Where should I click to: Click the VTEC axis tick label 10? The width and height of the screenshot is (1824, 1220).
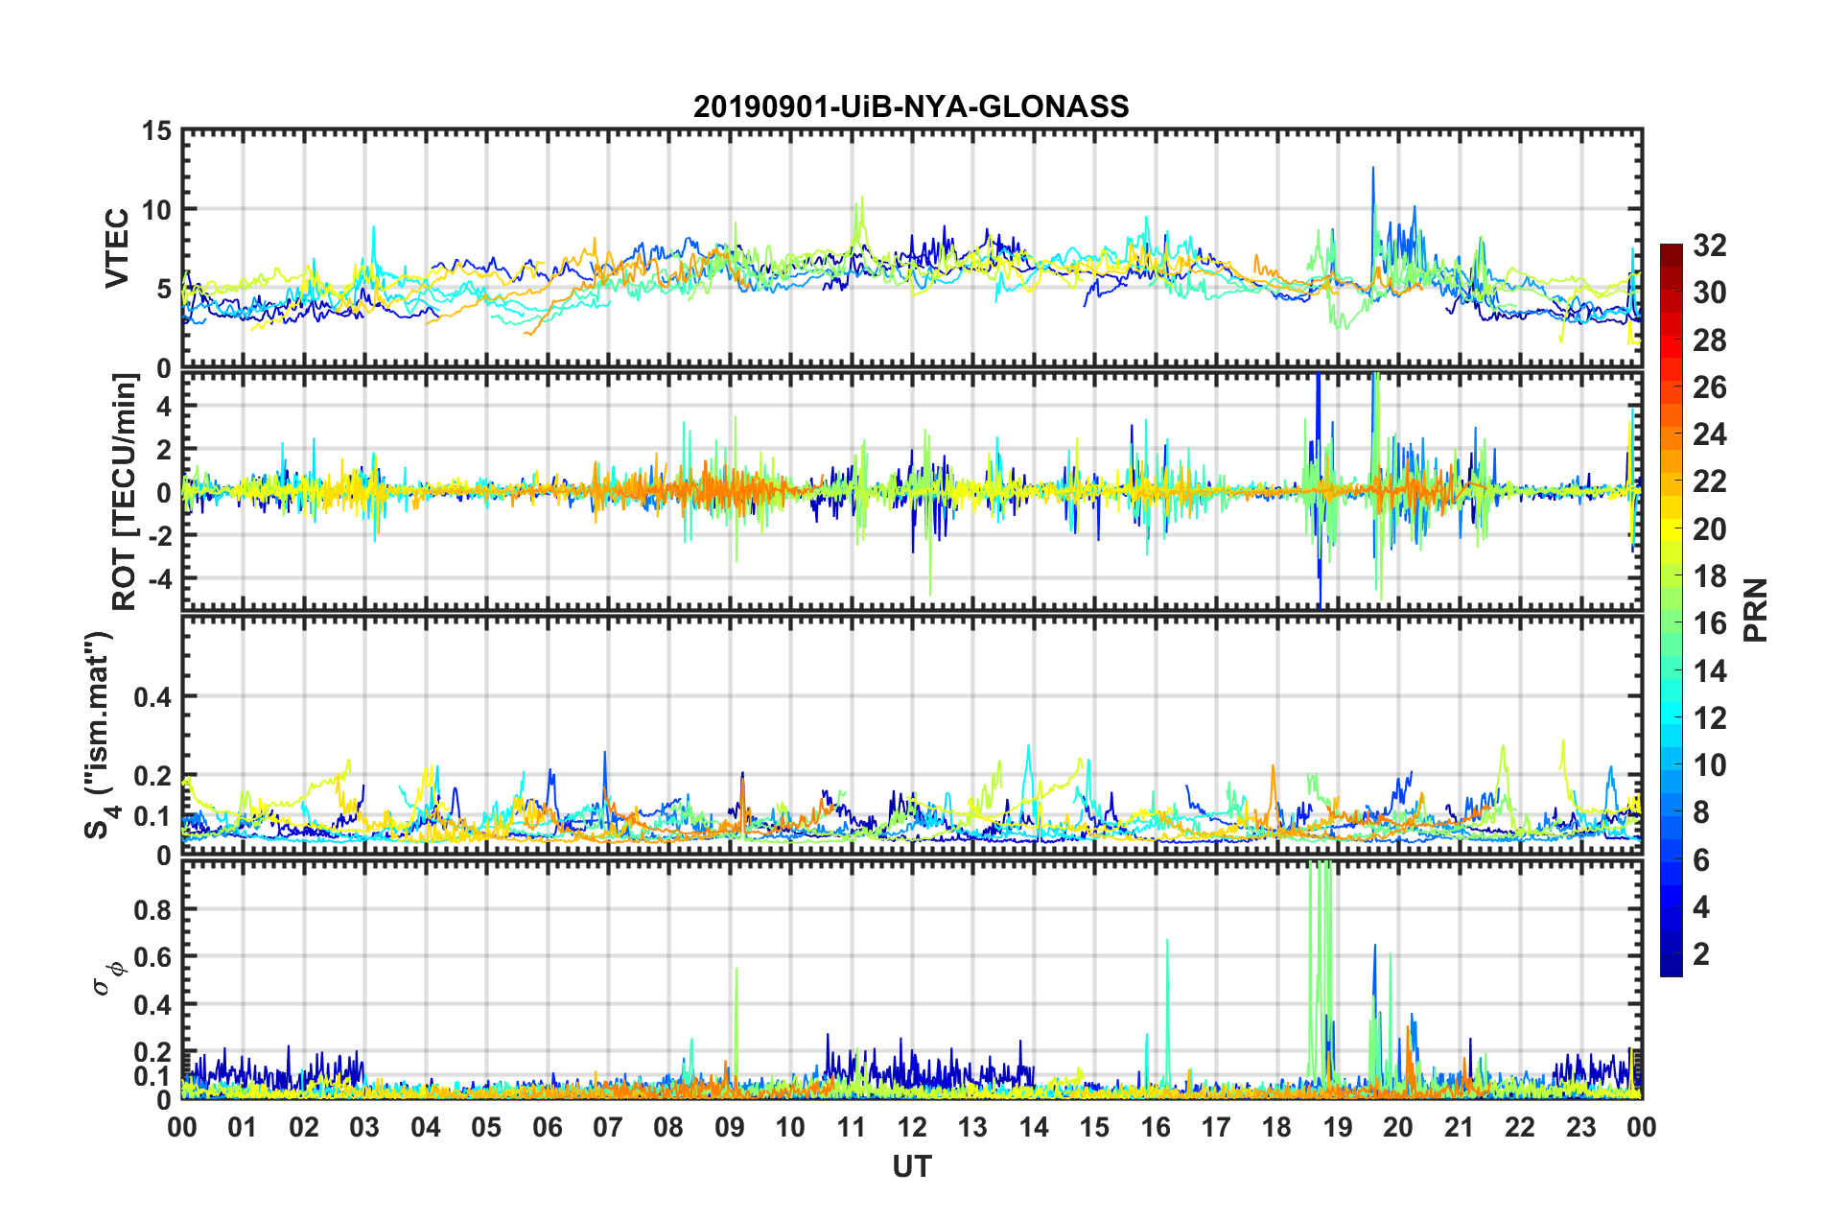click(157, 209)
